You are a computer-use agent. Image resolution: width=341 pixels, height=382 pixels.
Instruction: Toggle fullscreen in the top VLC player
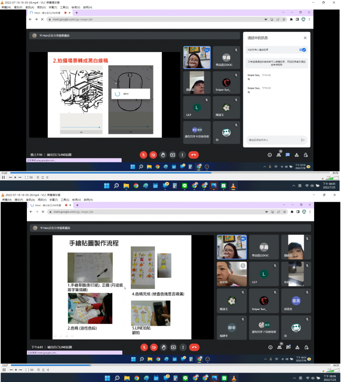pyautogui.click(x=26, y=177)
